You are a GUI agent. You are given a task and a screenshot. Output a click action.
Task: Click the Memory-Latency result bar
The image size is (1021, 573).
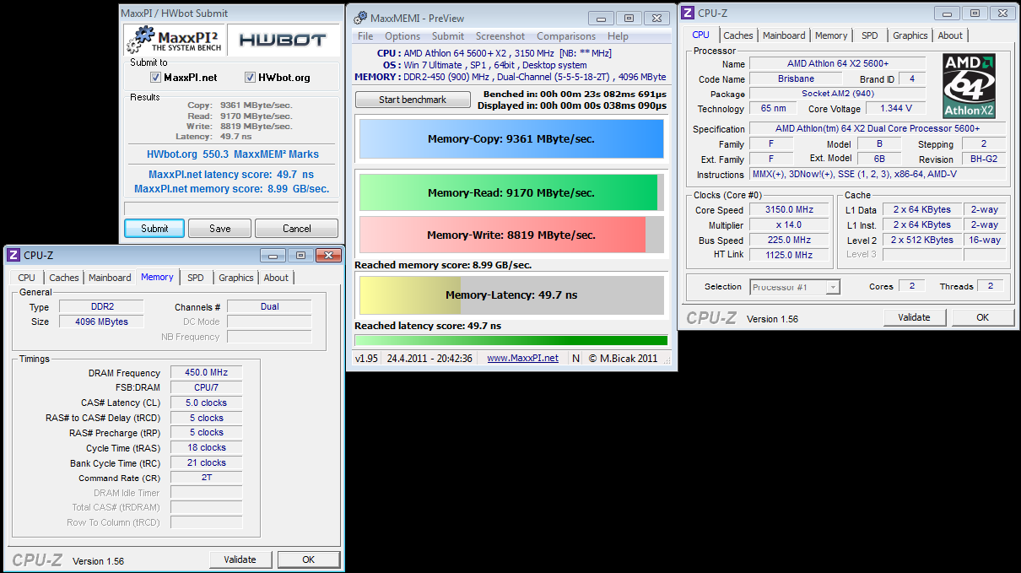pos(511,295)
